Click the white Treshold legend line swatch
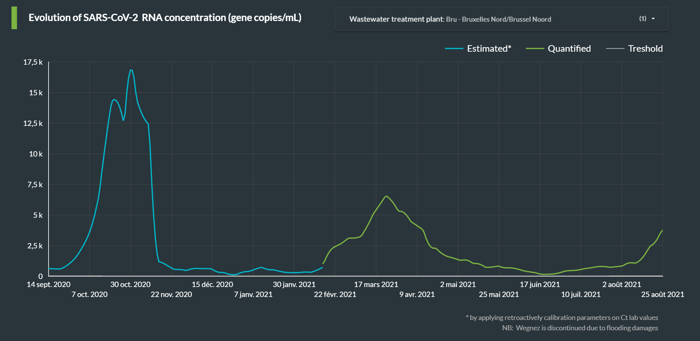The image size is (700, 341). pyautogui.click(x=615, y=49)
